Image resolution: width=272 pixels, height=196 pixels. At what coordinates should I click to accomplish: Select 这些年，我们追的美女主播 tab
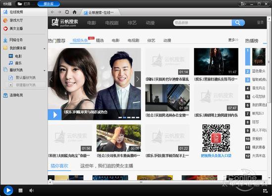(x=106, y=166)
